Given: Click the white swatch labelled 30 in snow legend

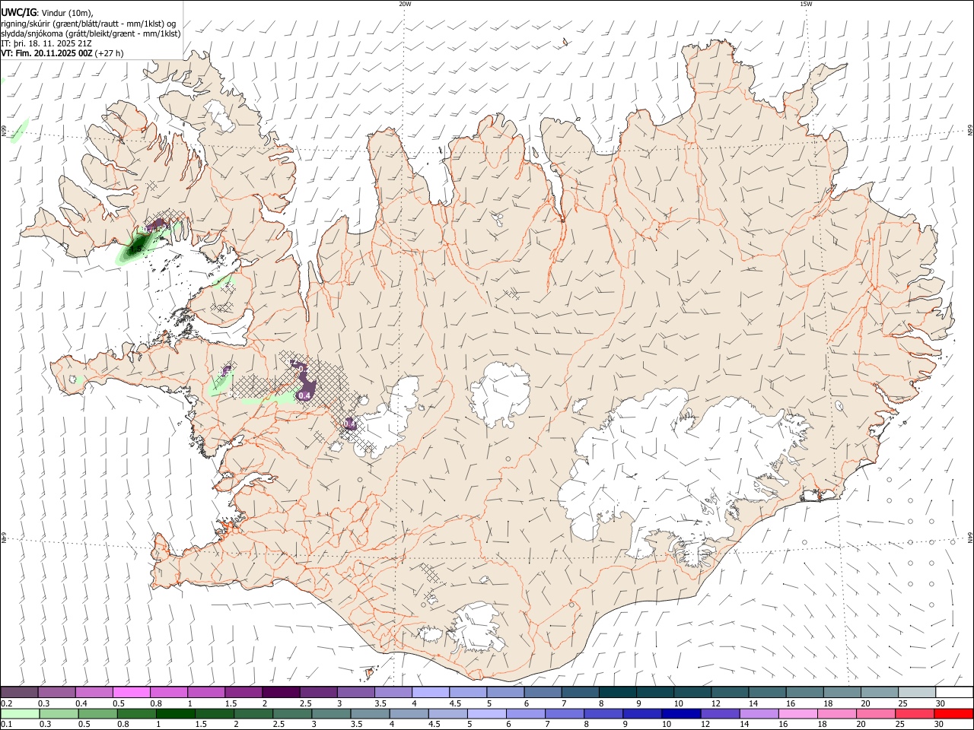Looking at the screenshot, I should coord(954,692).
